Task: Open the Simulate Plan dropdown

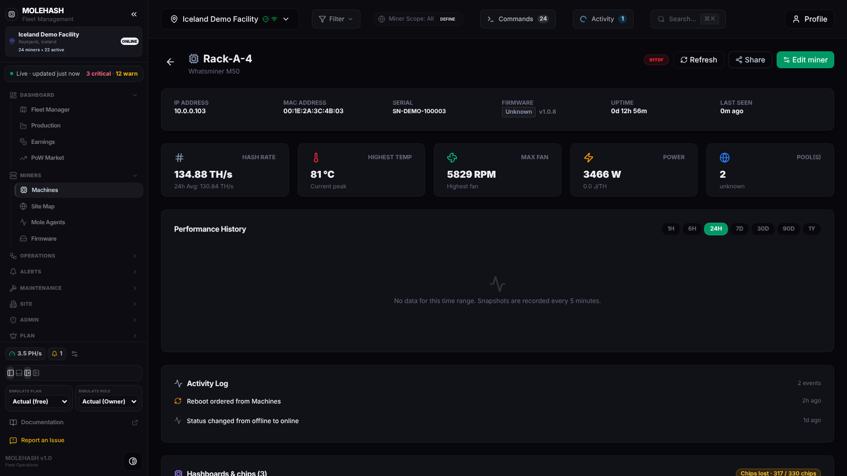Action: [x=40, y=401]
